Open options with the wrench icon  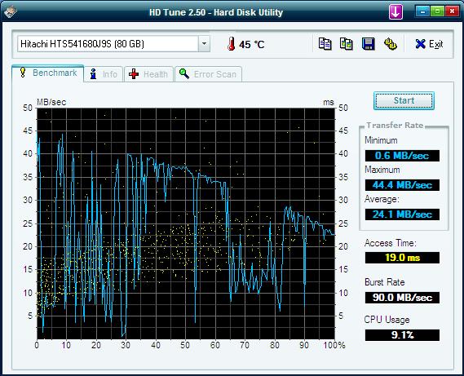pyautogui.click(x=391, y=44)
